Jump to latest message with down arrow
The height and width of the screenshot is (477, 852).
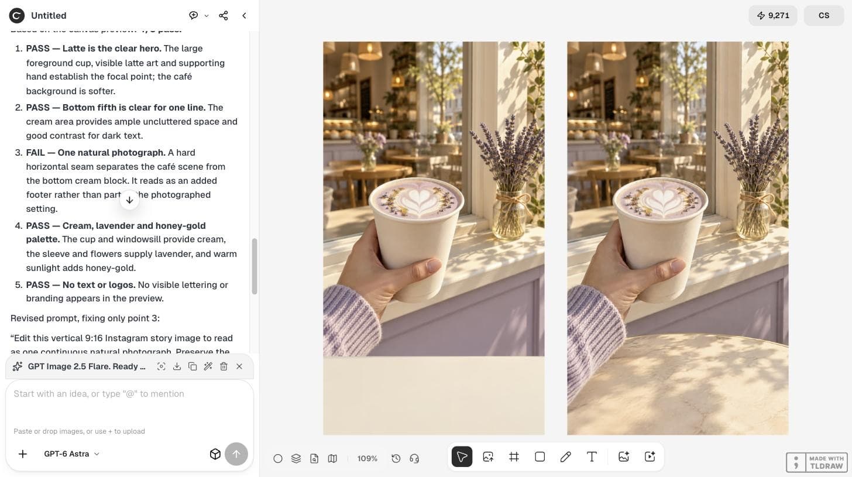(x=129, y=200)
